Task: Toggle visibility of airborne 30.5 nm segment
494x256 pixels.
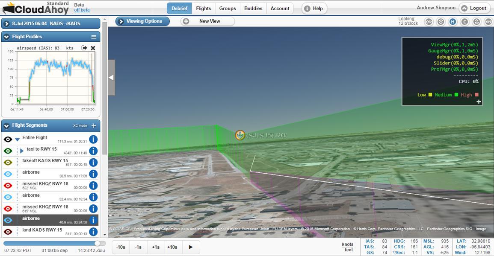Action: click(x=8, y=174)
